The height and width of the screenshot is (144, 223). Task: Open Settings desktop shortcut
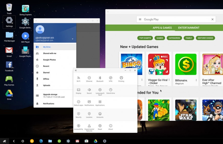pos(9,22)
